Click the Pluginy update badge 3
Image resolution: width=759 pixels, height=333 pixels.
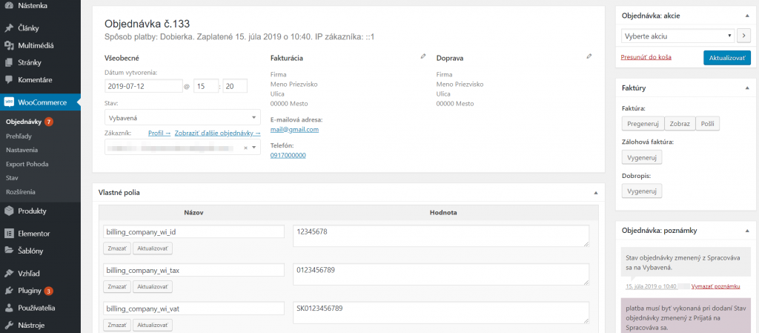[x=48, y=291]
